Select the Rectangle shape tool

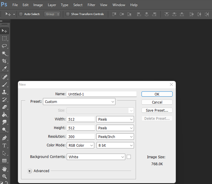4,161
